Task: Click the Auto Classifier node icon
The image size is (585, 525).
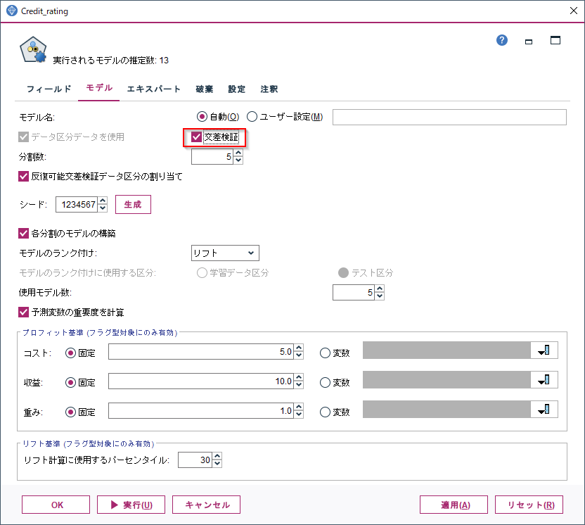Action: [x=33, y=50]
